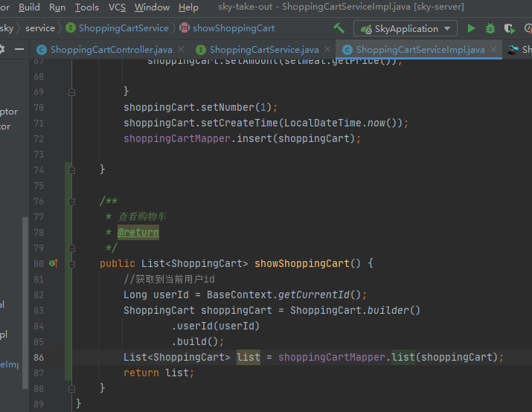This screenshot has width=532, height=412.
Task: Close ShoppingCartController.java tab
Action: [181, 50]
